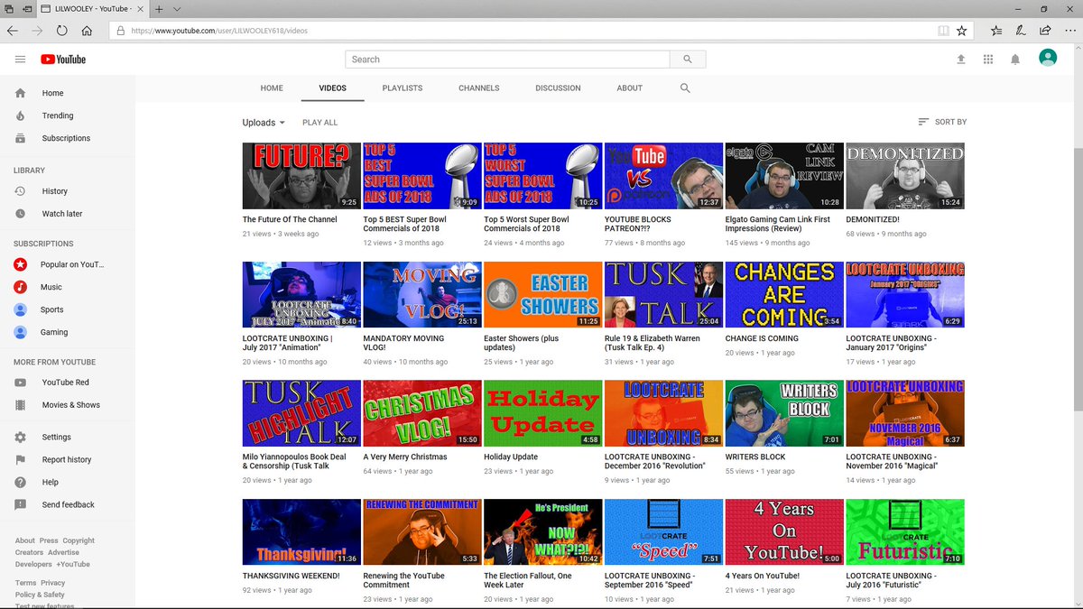Click the YouTube Red icon
Screen dimensions: 1083x609
click(x=21, y=383)
